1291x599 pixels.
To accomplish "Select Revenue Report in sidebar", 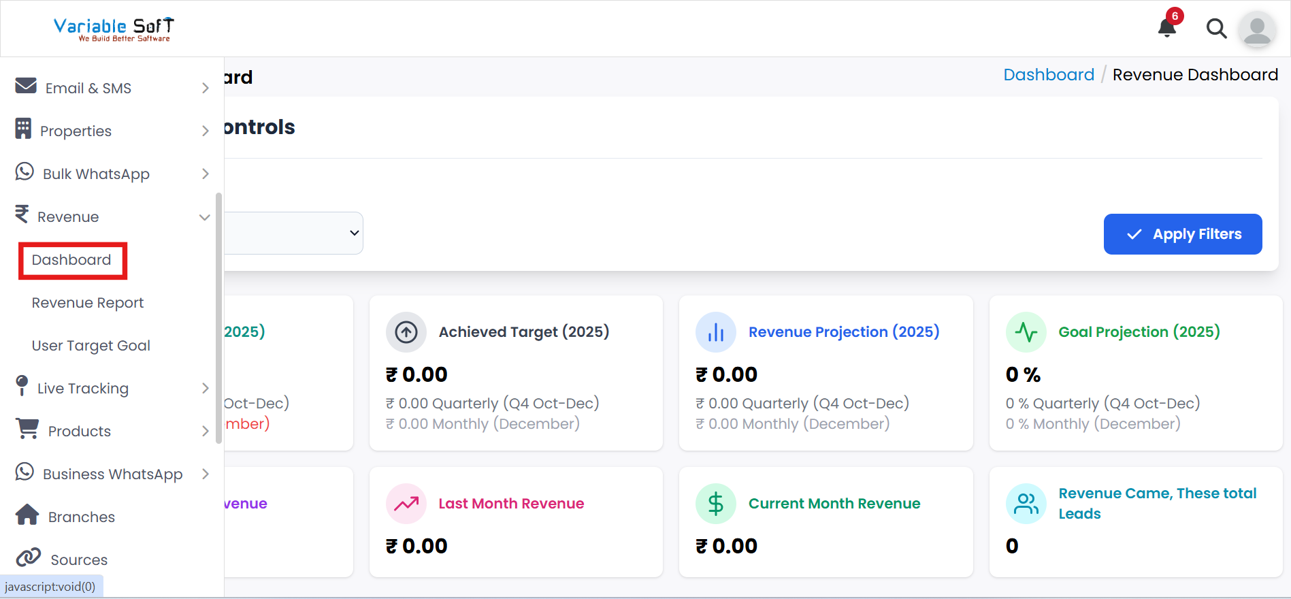I will [x=88, y=303].
